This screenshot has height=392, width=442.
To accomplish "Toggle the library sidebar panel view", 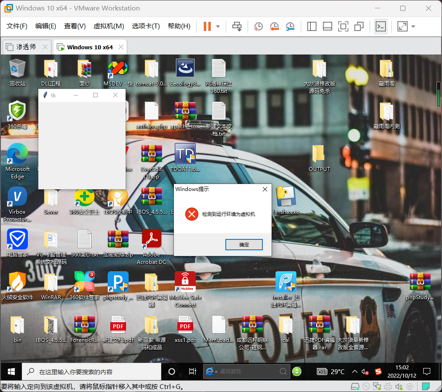I will click(312, 27).
